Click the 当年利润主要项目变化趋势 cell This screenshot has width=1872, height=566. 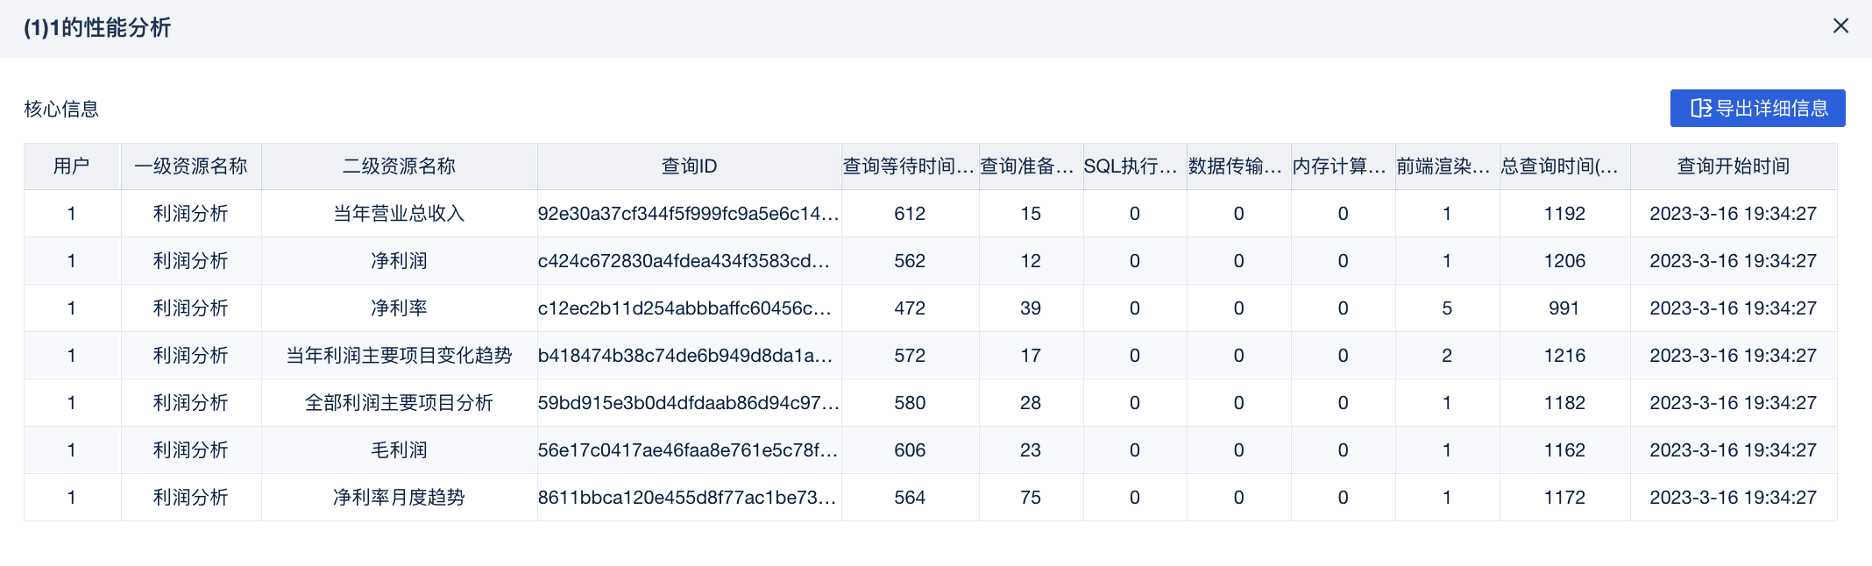399,356
